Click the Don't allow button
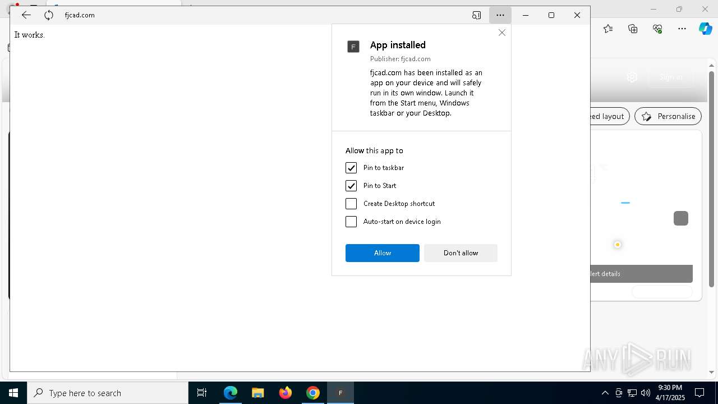This screenshot has height=404, width=718. point(461,253)
